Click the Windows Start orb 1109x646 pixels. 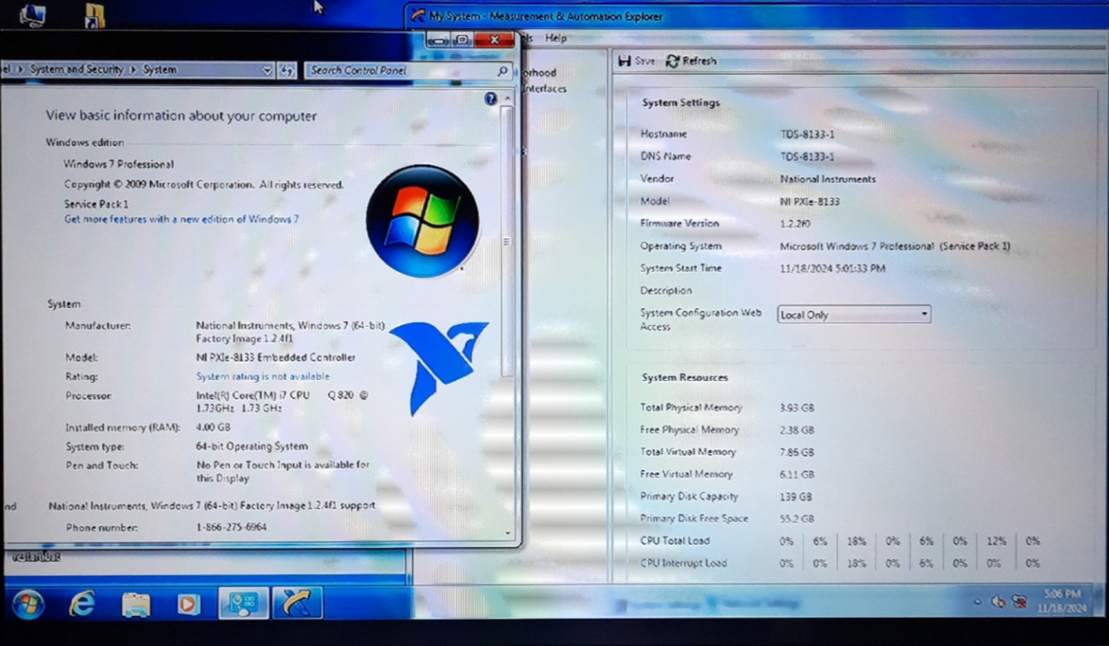tap(28, 605)
